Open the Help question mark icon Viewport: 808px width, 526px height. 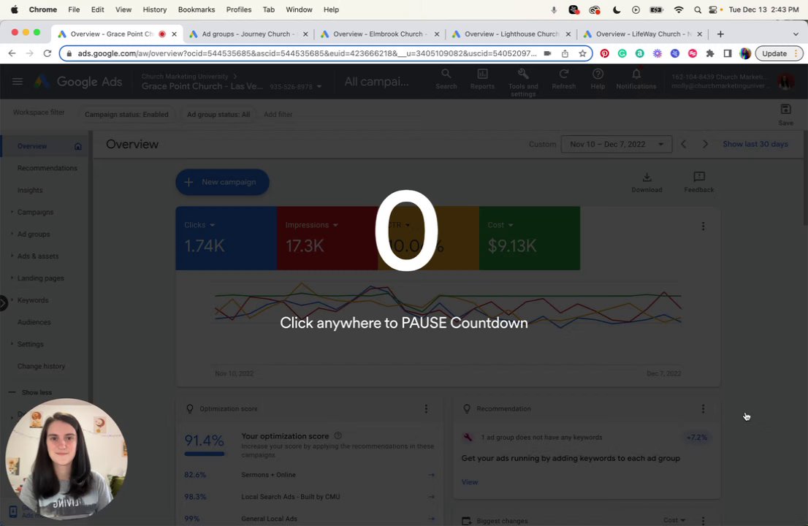click(598, 74)
